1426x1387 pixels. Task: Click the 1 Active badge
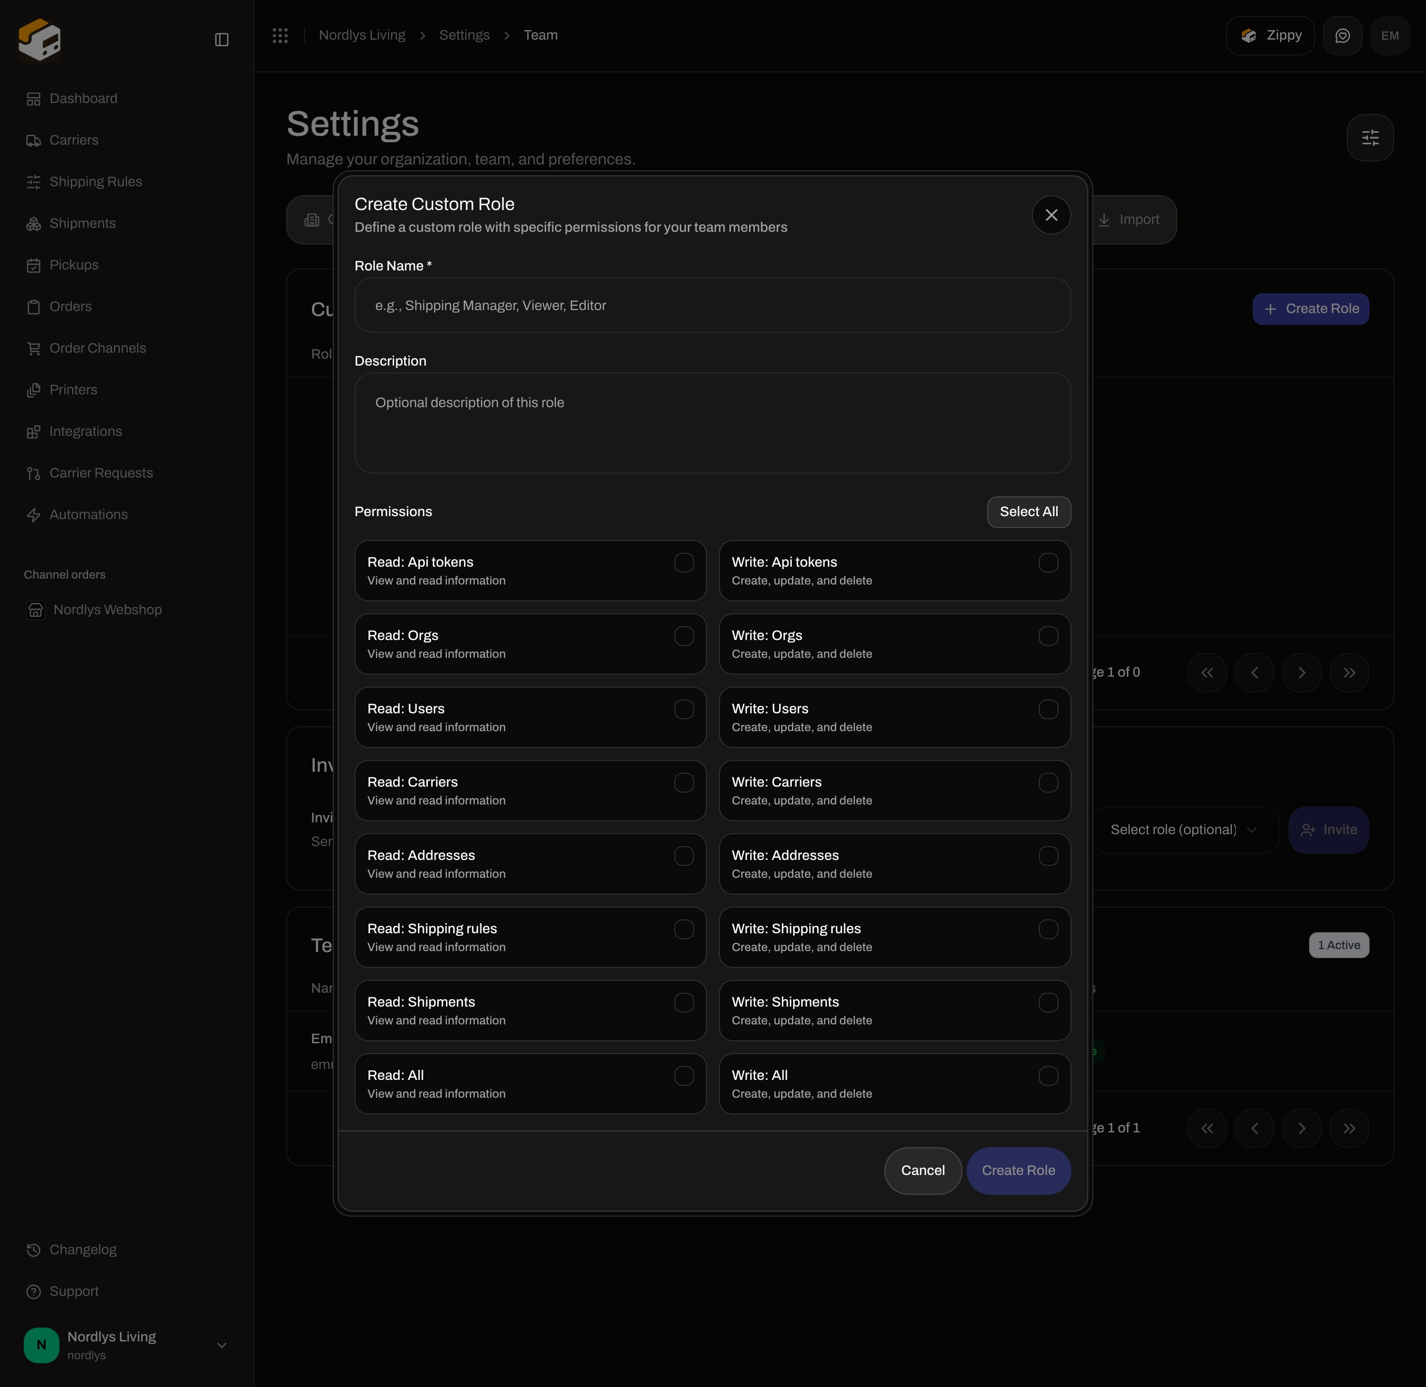coord(1338,946)
